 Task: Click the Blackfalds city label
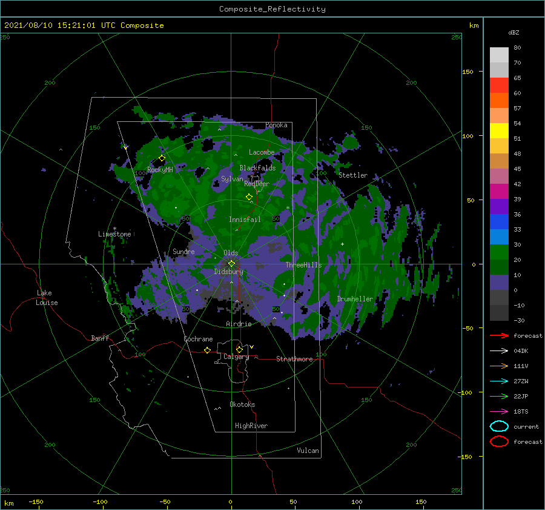pyautogui.click(x=257, y=168)
